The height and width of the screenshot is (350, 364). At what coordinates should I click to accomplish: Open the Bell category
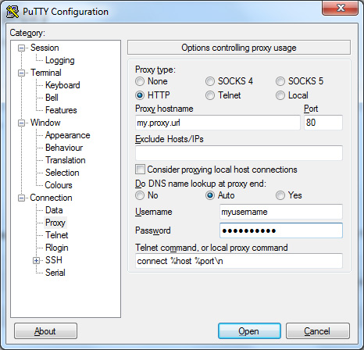[52, 98]
